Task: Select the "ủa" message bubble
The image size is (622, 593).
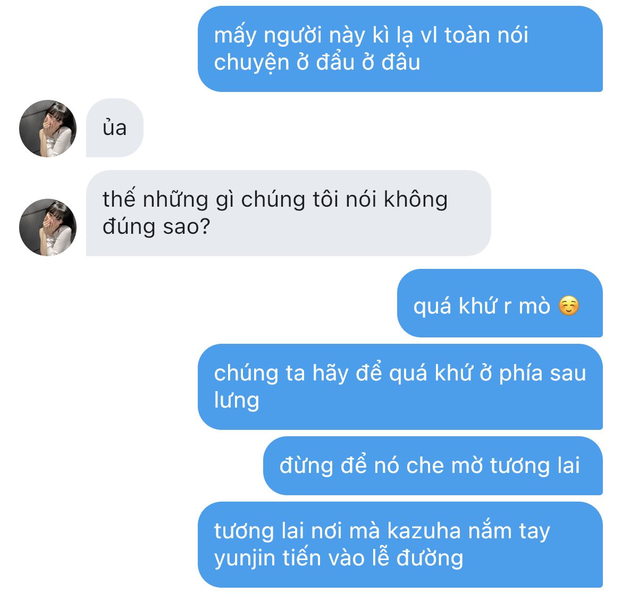Action: coord(115,128)
